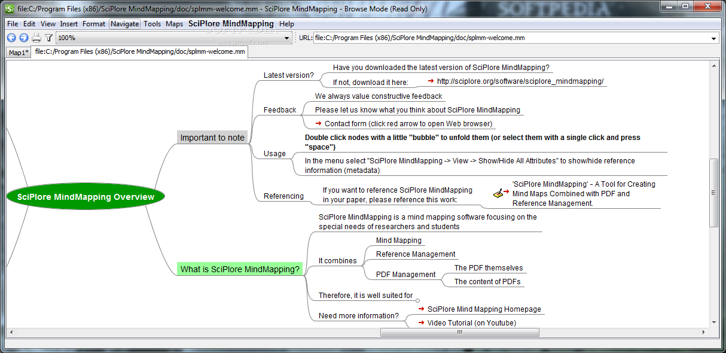The image size is (726, 353).
Task: Open sciplore.org software download link
Action: tap(520, 81)
